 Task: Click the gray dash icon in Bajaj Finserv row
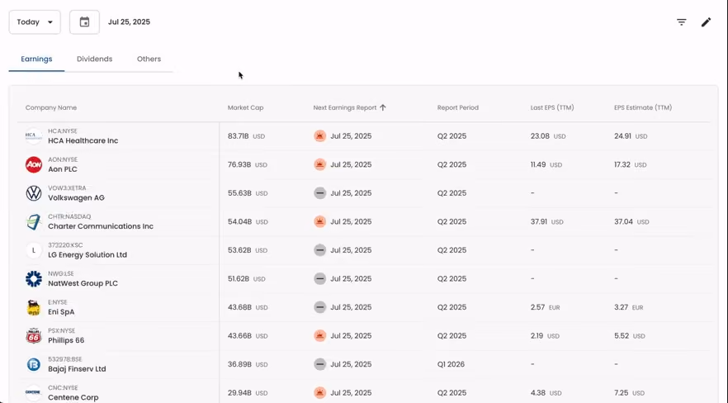click(319, 364)
